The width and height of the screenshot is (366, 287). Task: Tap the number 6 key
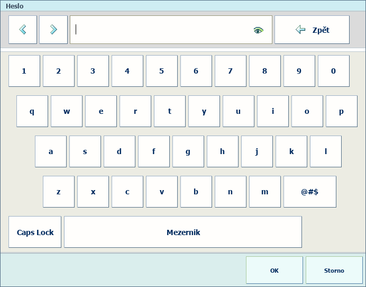(196, 71)
